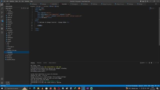Switch to index.html editor tab
Viewport: 160px width, 90px height.
[x=54, y=4]
